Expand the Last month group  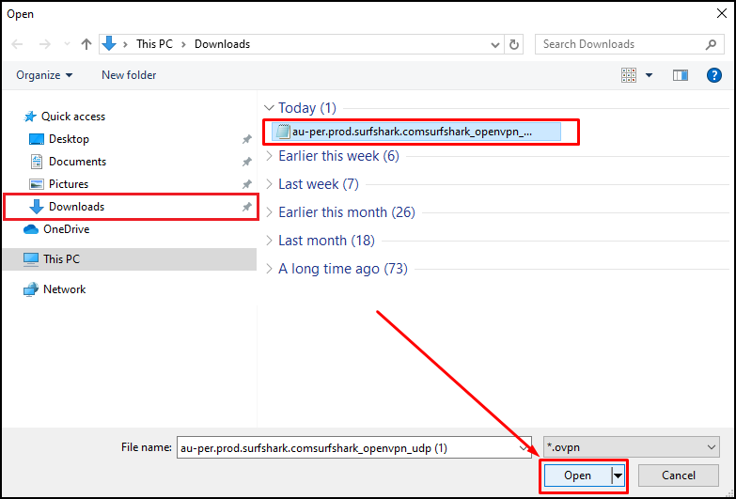pos(270,241)
